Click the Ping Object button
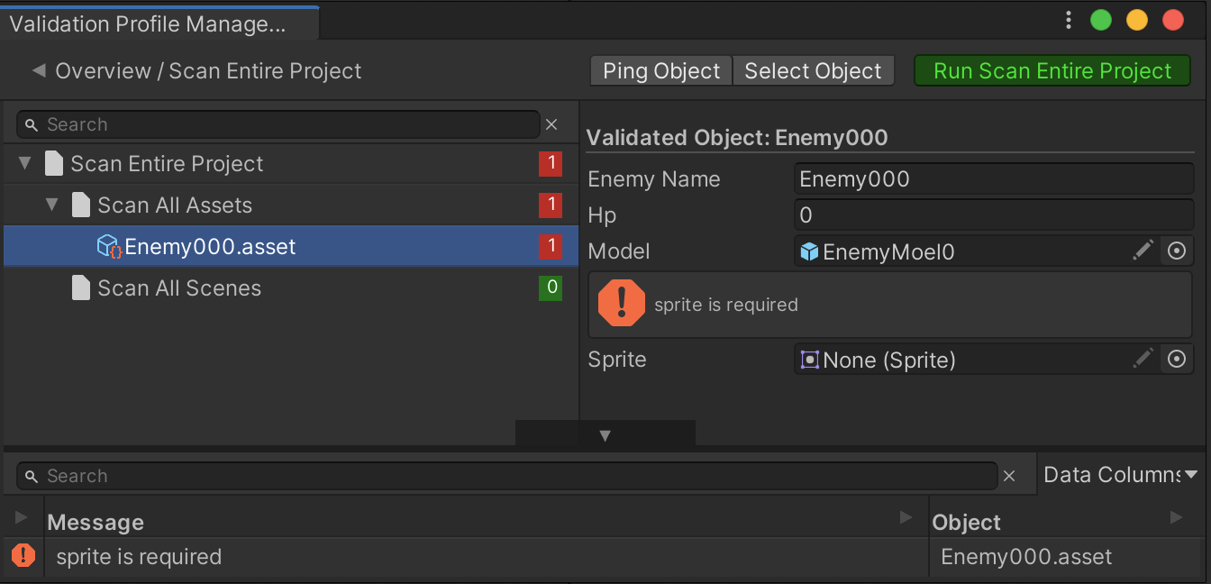This screenshot has height=584, width=1211. [x=660, y=70]
